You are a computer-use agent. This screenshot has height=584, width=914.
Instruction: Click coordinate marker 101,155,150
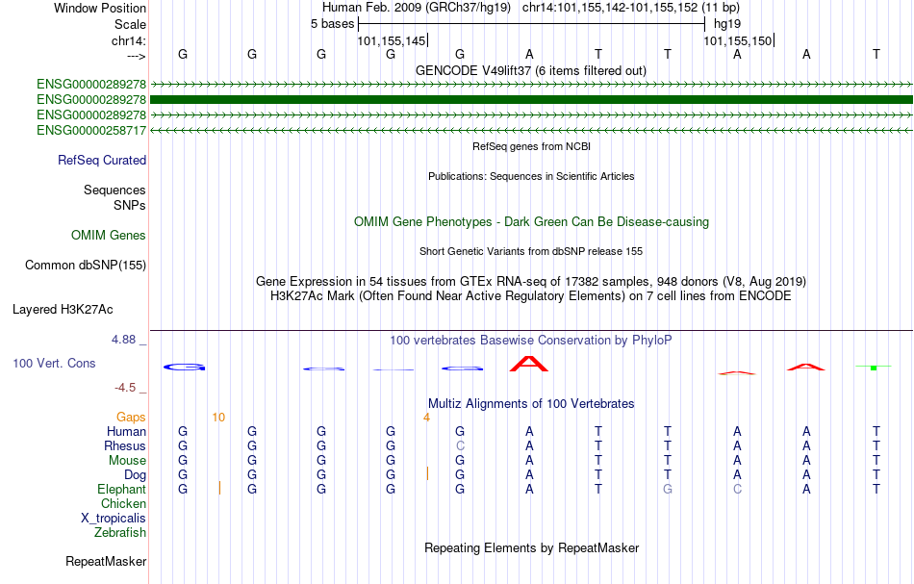point(737,40)
